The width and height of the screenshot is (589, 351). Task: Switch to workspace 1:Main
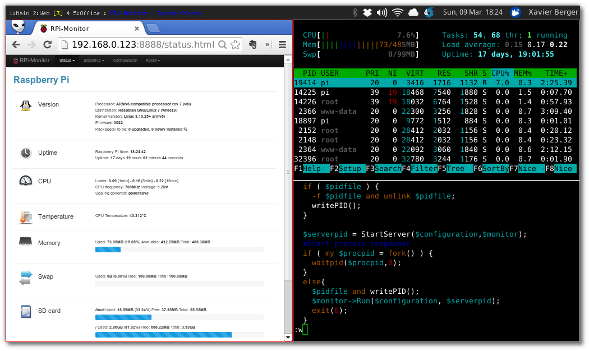click(20, 13)
